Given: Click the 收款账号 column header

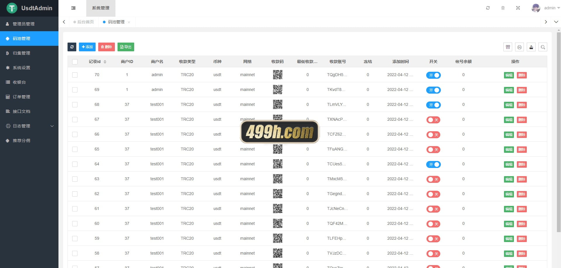Looking at the screenshot, I should tap(338, 62).
